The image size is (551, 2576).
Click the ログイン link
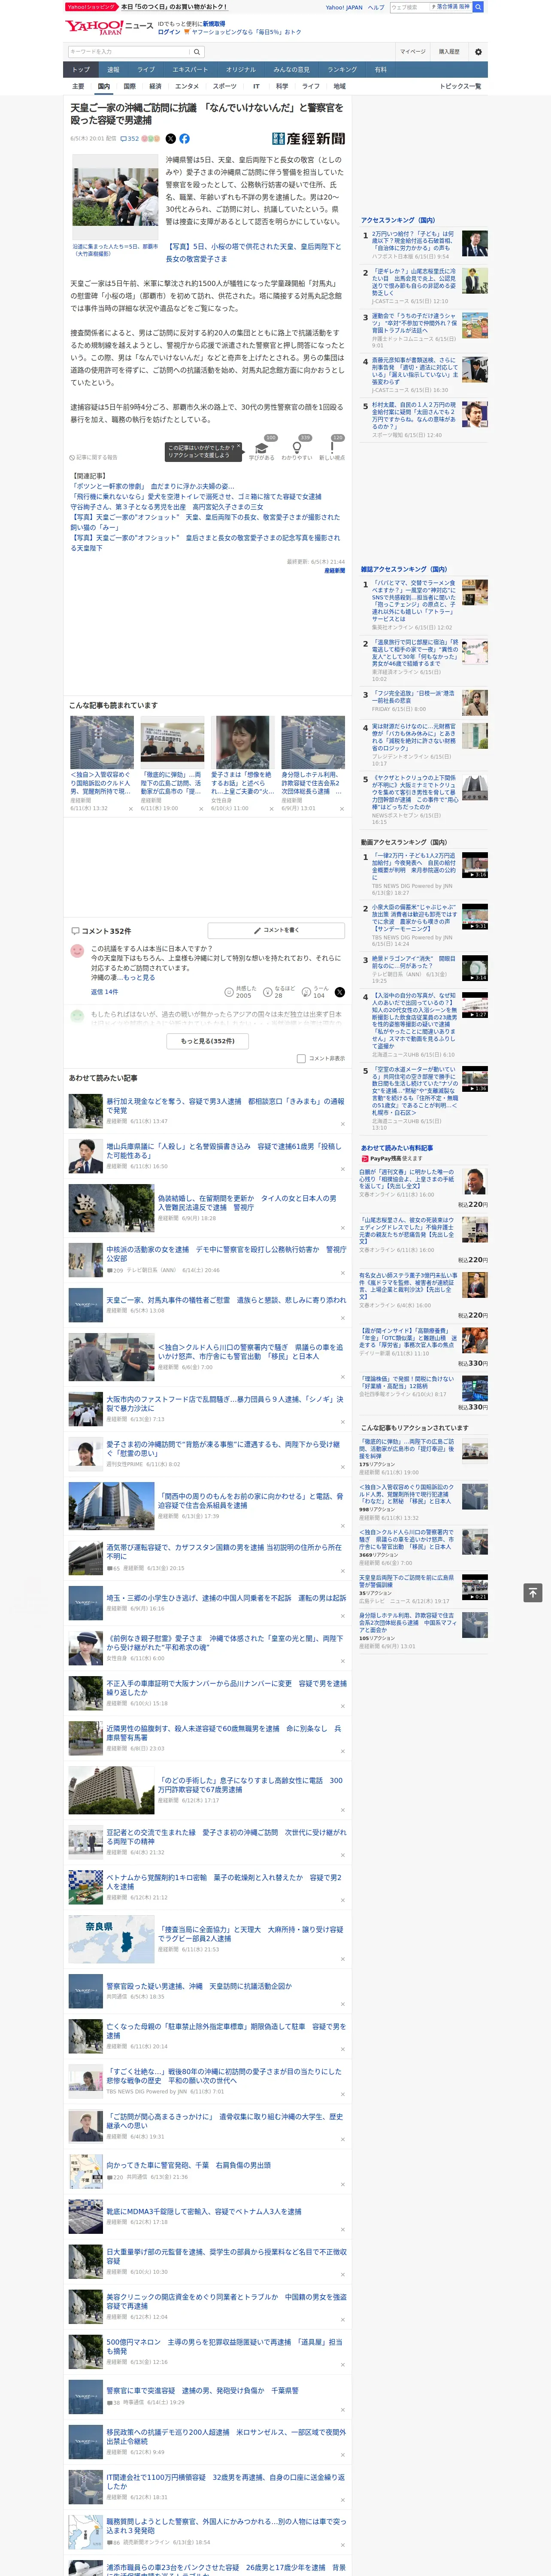[169, 32]
